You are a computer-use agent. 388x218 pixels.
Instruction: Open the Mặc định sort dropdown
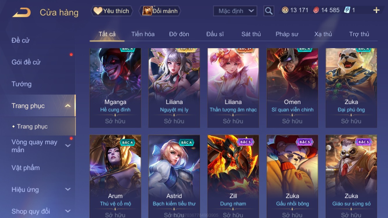pyautogui.click(x=235, y=11)
